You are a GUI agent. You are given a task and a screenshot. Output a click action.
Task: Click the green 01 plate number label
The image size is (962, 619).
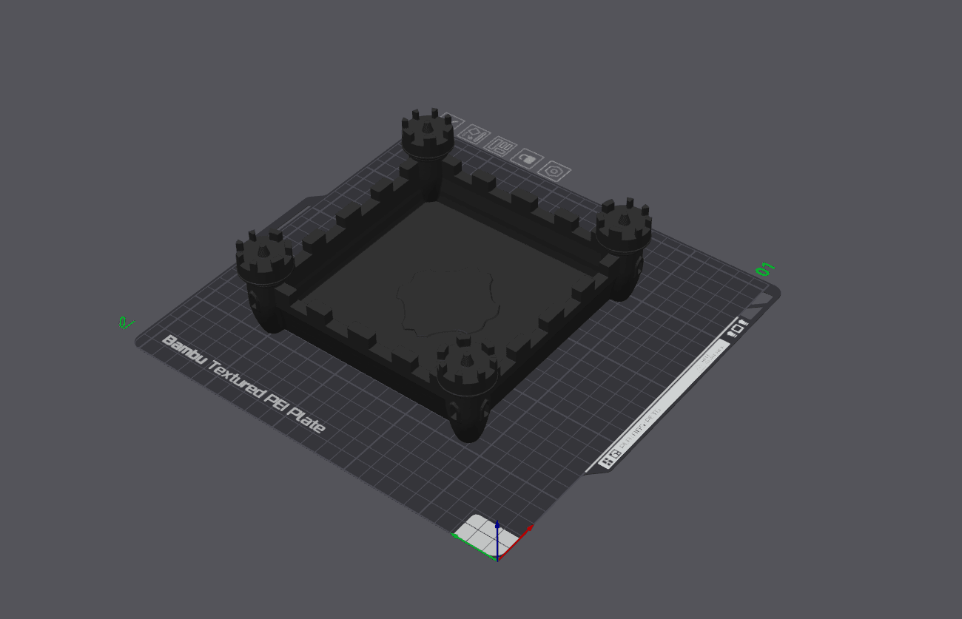click(764, 268)
